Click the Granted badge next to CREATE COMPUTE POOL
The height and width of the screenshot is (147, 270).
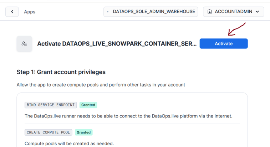pos(84,132)
